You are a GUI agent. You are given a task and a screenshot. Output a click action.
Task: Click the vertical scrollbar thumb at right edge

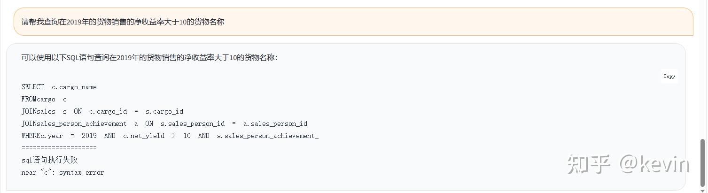[x=703, y=162]
